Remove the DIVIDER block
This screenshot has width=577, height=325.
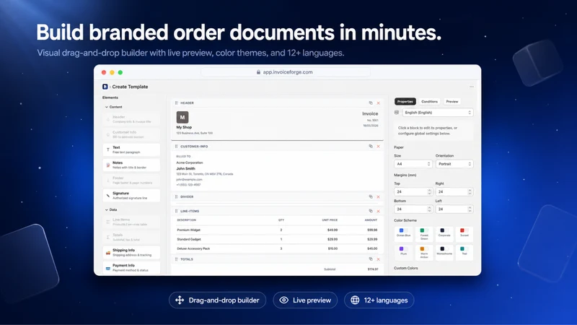(x=378, y=196)
